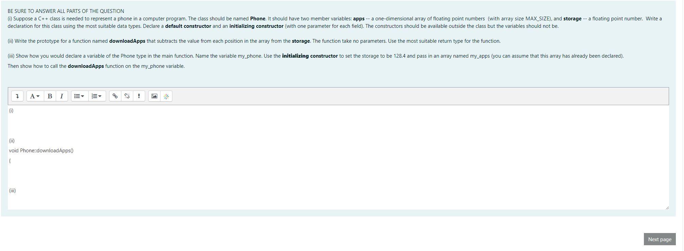The width and height of the screenshot is (684, 251).
Task: Toggle italic formatting
Action: (x=62, y=96)
